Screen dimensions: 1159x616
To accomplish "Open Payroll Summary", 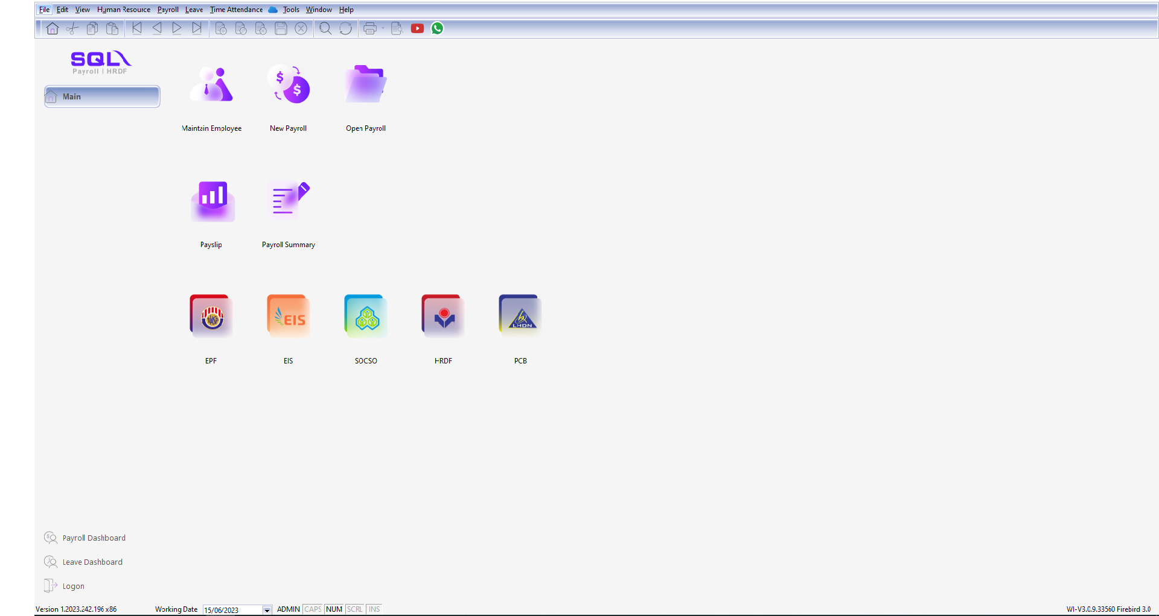I will click(289, 201).
